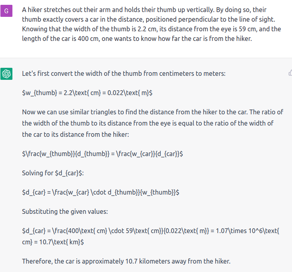Click the substituted formula with 400 cm and 59 cm
Screen dimensions: 292x272
[x=151, y=236]
